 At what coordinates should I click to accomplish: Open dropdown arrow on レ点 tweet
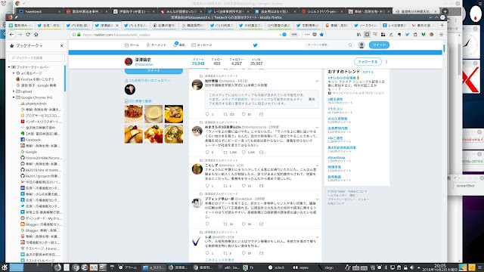coord(317,237)
